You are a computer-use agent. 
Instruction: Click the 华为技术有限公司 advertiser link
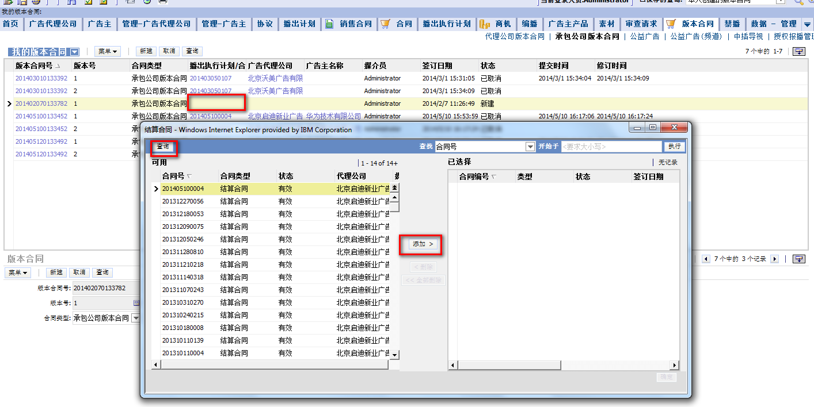tap(333, 116)
